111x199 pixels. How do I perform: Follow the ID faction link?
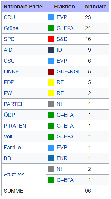(x=59, y=50)
